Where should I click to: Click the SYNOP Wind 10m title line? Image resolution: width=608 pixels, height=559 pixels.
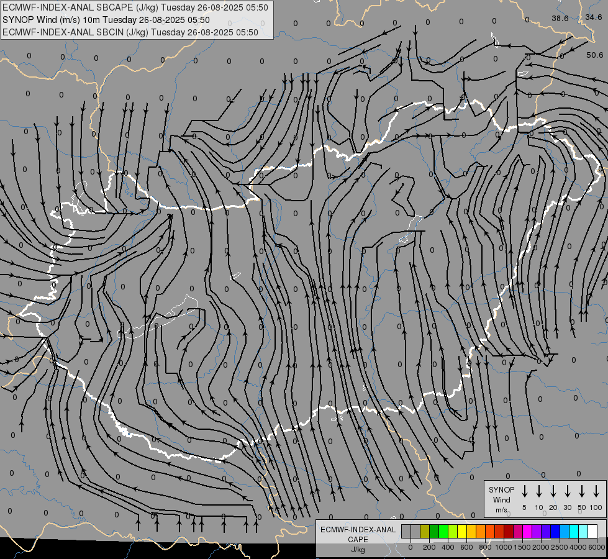pyautogui.click(x=106, y=20)
